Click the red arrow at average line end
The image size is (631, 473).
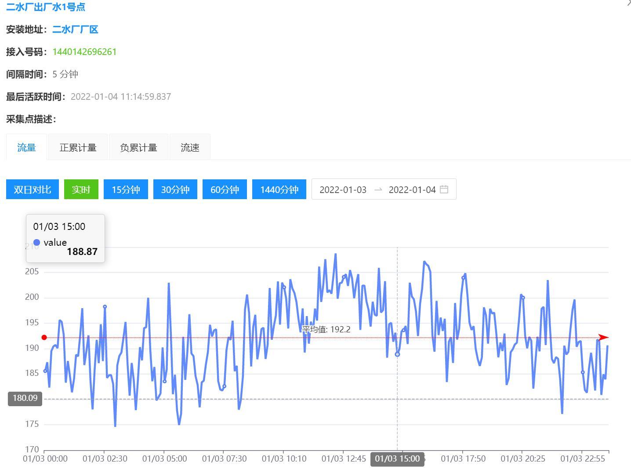tap(603, 338)
